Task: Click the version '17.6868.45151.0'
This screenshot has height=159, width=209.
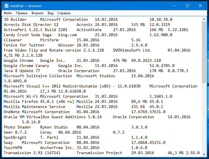Action: pos(148,142)
